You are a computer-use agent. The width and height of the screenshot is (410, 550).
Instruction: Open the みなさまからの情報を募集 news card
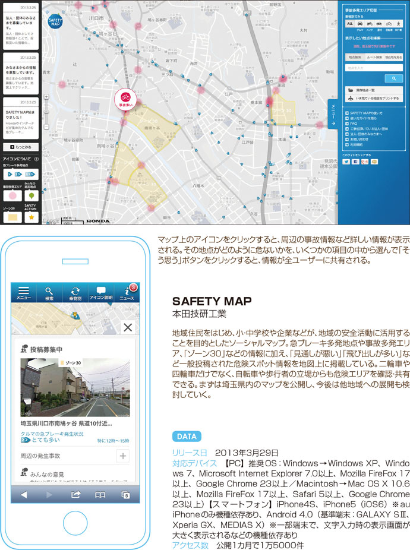point(20,73)
